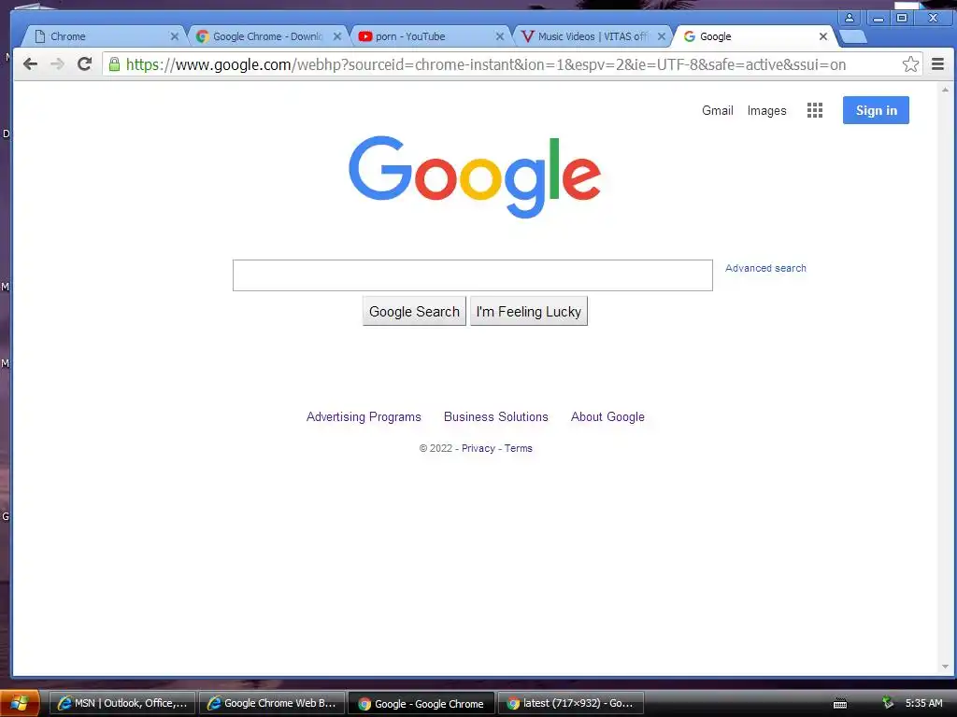
Task: Click the scrollbar down arrow
Action: pyautogui.click(x=946, y=667)
